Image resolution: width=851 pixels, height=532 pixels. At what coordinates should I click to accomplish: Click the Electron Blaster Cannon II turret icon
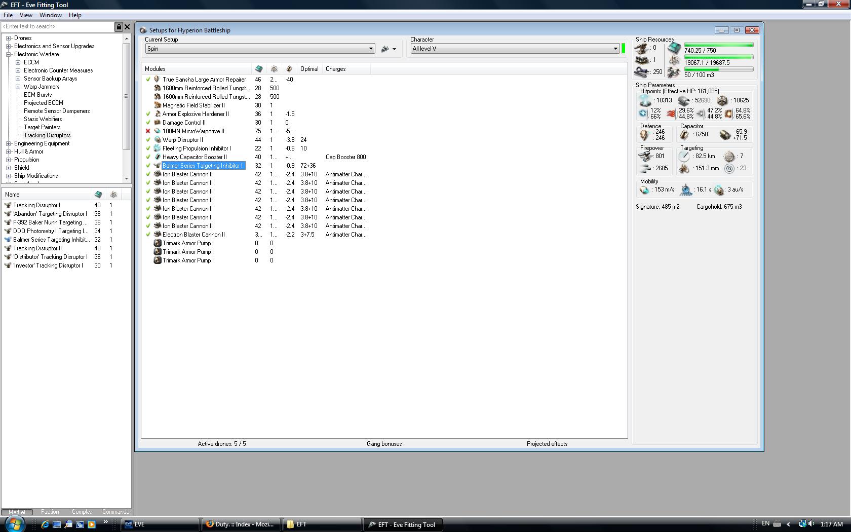tap(157, 235)
